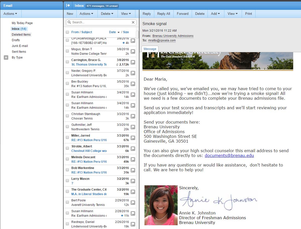The height and width of the screenshot is (229, 301).
Task: Click recipient mratto@cpoala.com address
Action: [162, 40]
